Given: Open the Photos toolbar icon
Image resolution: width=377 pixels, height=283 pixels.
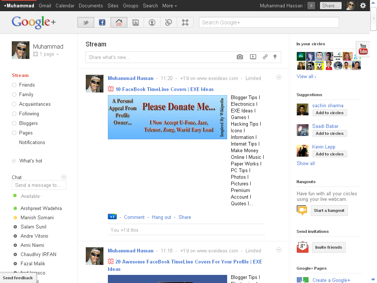Looking at the screenshot, I should pyautogui.click(x=135, y=22).
